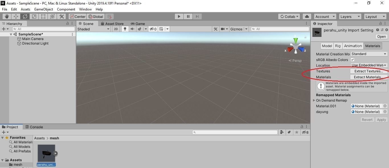389x168 pixels.
Task: Open Inspector help reference icon
Action: click(378, 30)
